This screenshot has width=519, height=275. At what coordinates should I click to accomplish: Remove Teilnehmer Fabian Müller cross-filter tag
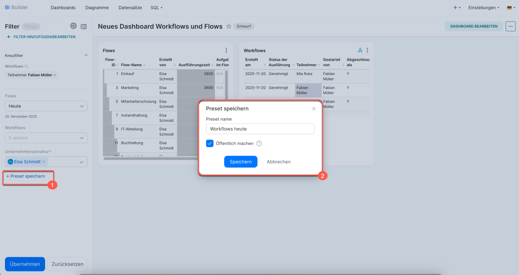click(x=55, y=75)
